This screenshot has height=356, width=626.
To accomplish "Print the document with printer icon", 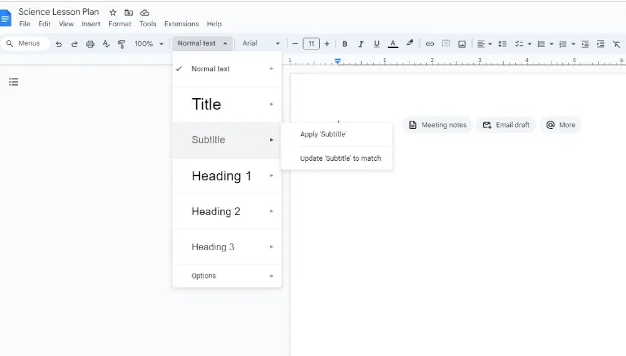I will (x=90, y=44).
